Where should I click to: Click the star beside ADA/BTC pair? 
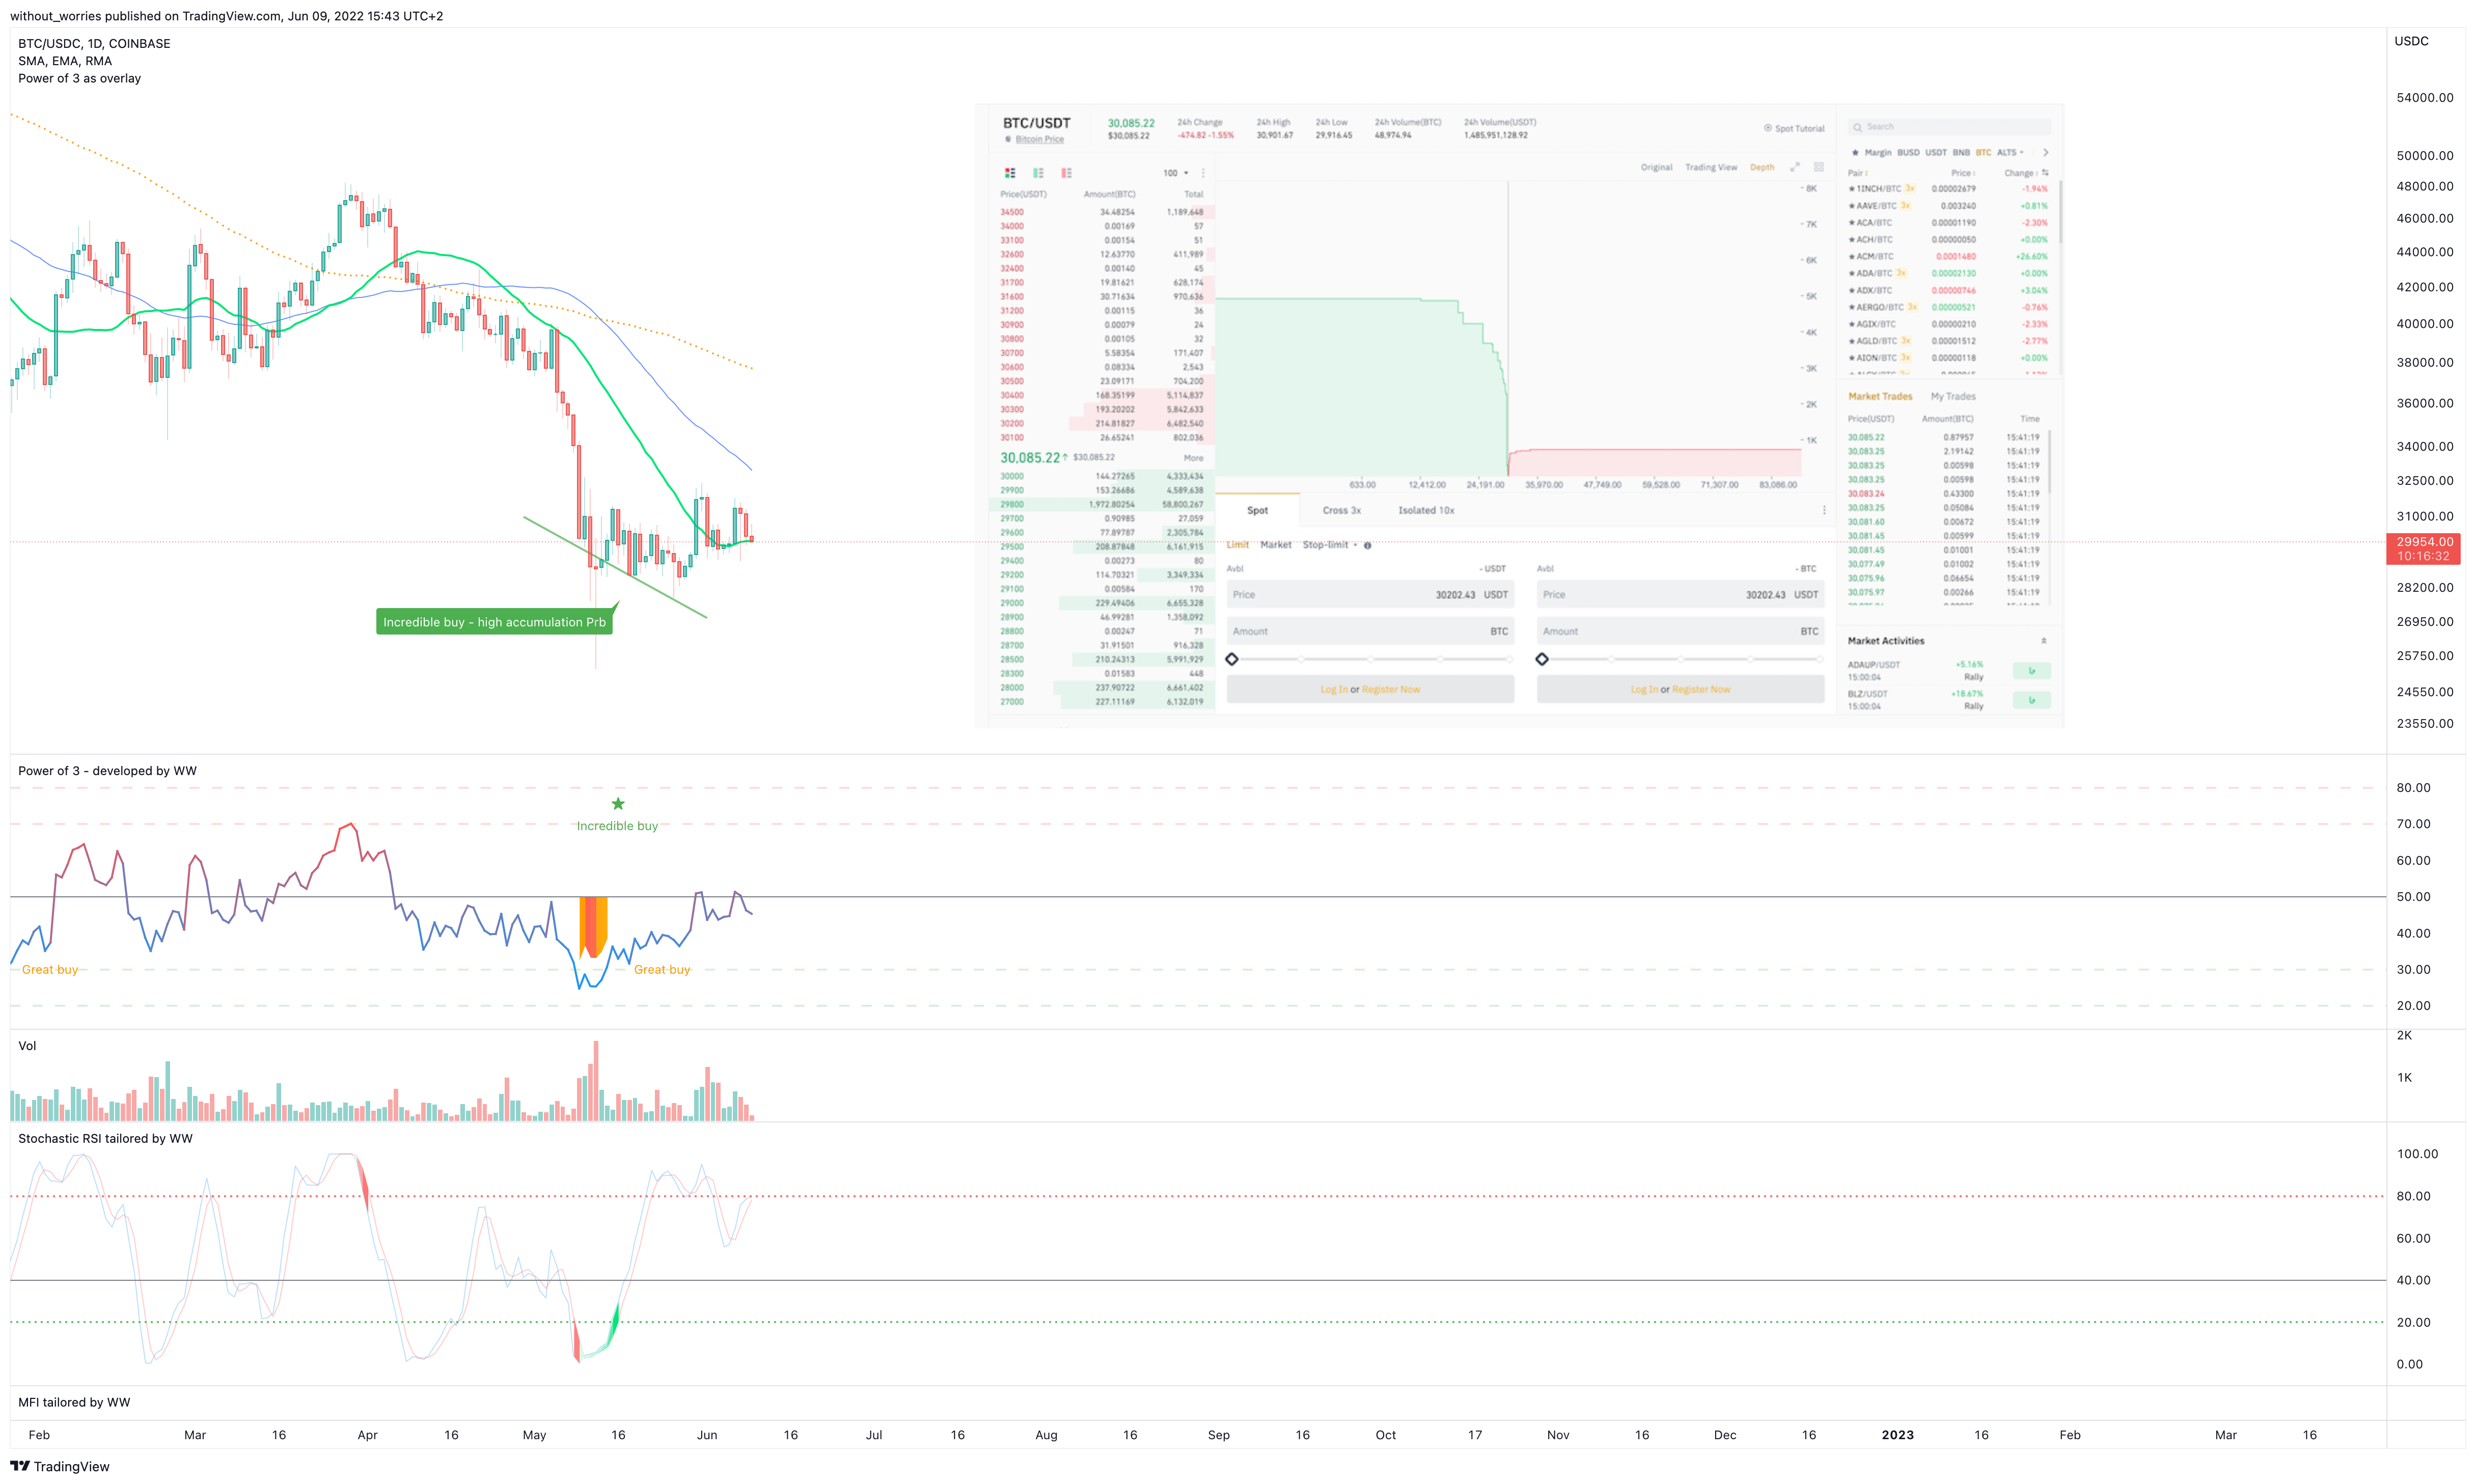coord(1852,274)
